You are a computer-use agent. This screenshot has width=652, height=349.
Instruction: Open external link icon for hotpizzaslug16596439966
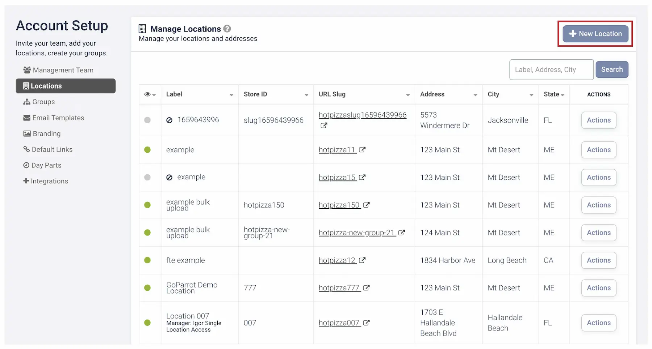[324, 125]
